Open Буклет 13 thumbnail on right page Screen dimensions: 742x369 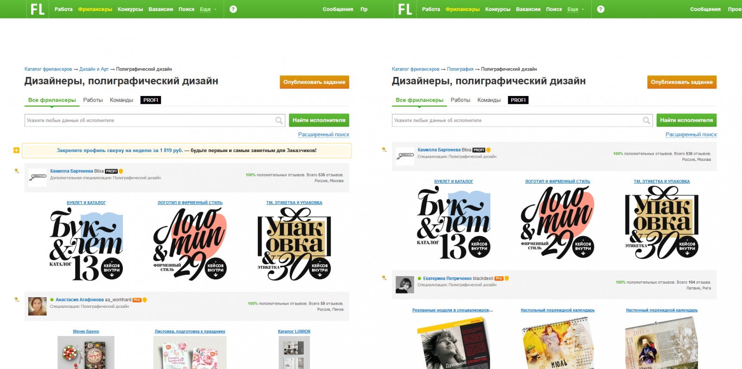[454, 223]
